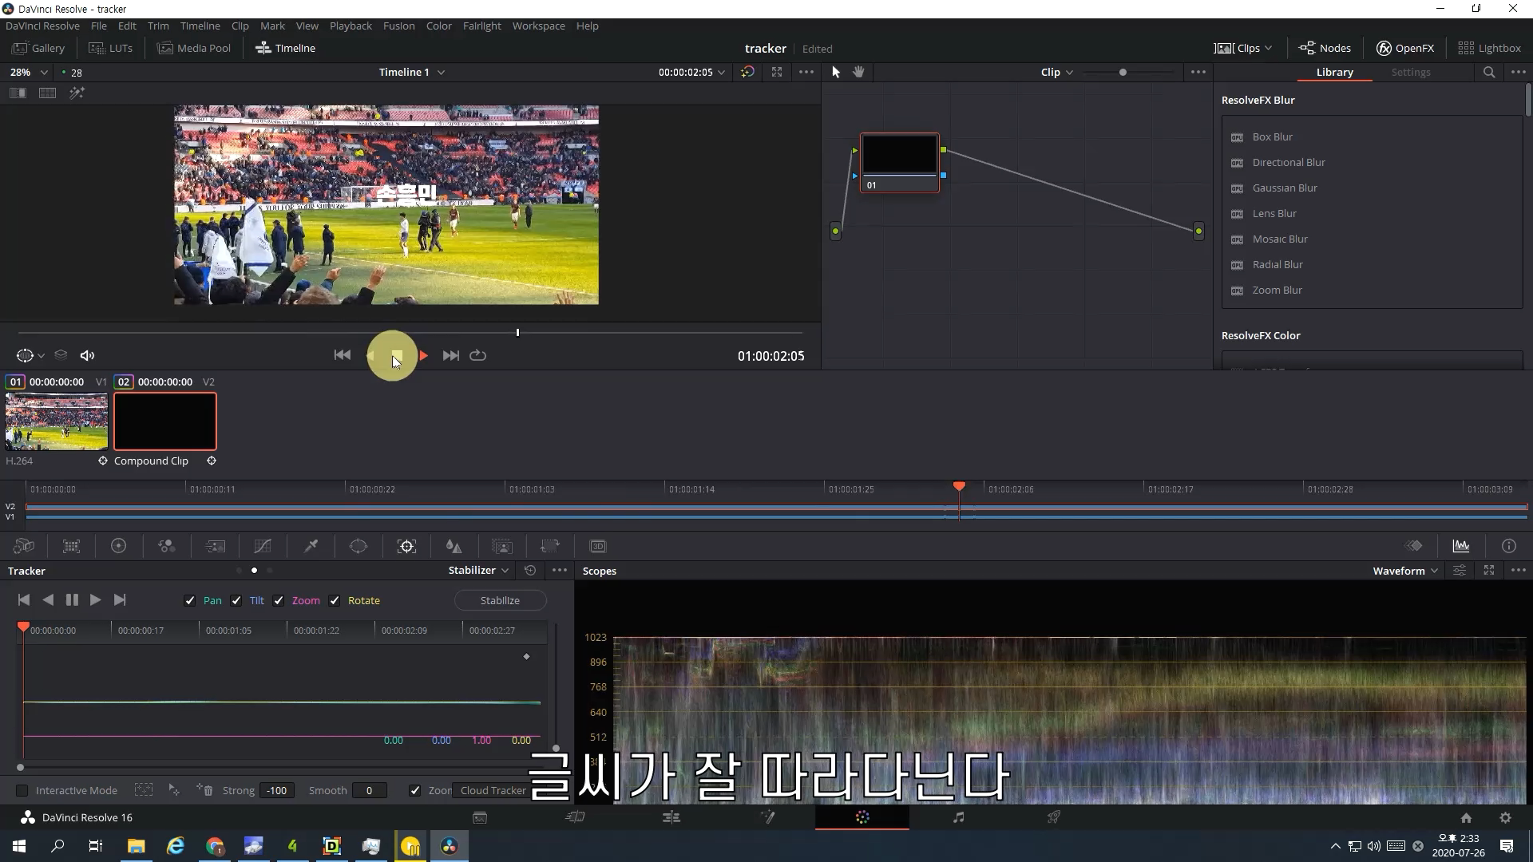Select the Color Wheels palette icon
Screen dimensions: 1533x862
[x=118, y=547]
